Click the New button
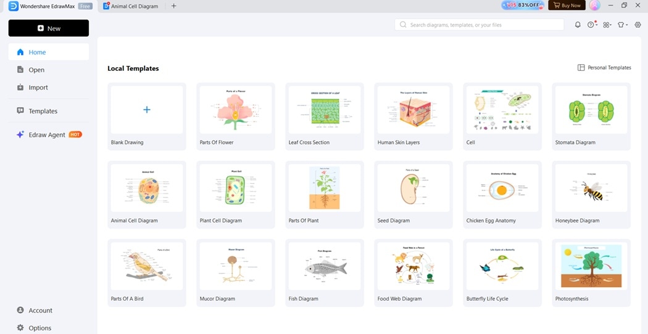The width and height of the screenshot is (648, 334). click(x=49, y=28)
